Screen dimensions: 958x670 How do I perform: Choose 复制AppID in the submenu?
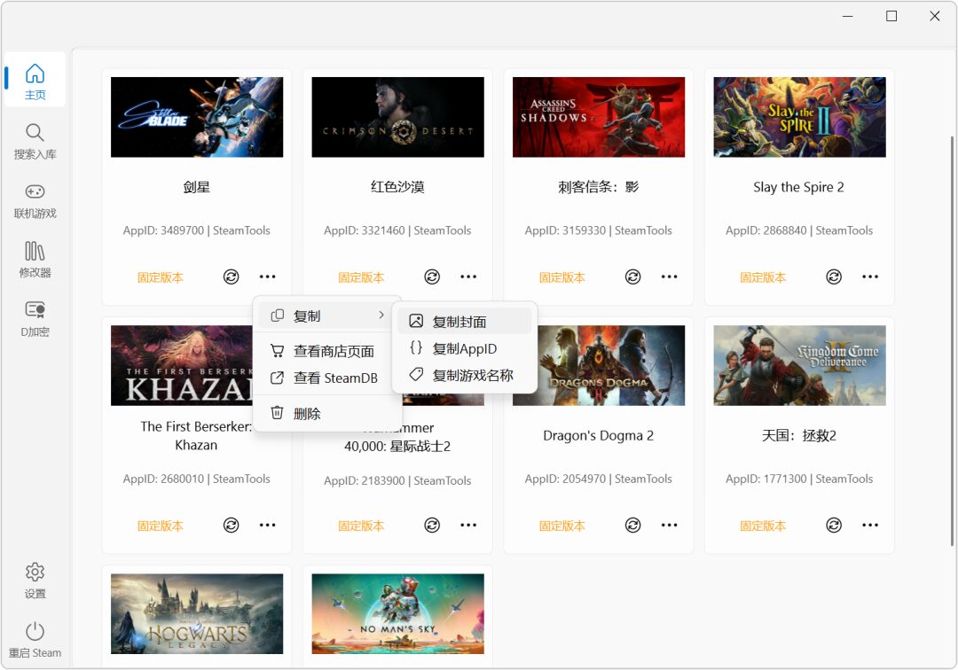464,348
